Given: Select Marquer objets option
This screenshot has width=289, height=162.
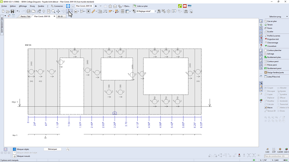Looking at the screenshot, I should tap(23, 149).
